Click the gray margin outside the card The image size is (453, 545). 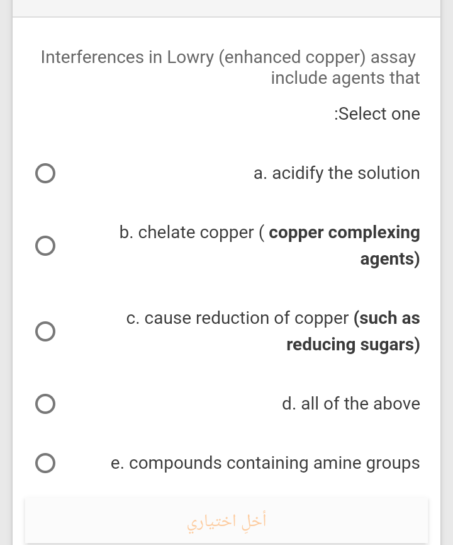[x=6, y=252]
